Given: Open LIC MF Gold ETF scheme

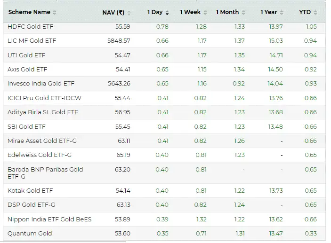Looking at the screenshot, I should pyautogui.click(x=32, y=41).
